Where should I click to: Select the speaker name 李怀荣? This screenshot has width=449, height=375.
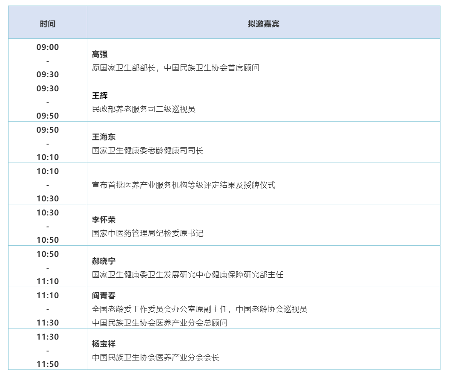(x=104, y=220)
